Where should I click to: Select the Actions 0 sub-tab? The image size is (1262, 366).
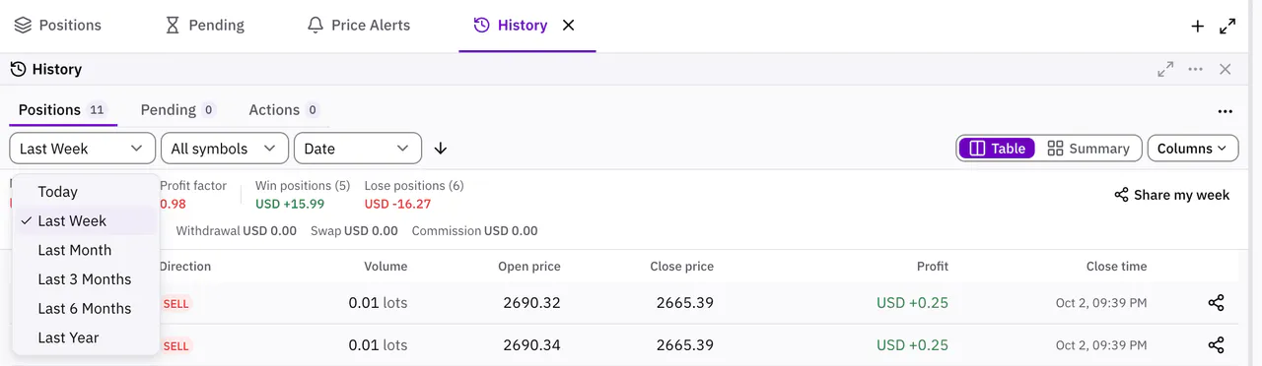point(284,110)
